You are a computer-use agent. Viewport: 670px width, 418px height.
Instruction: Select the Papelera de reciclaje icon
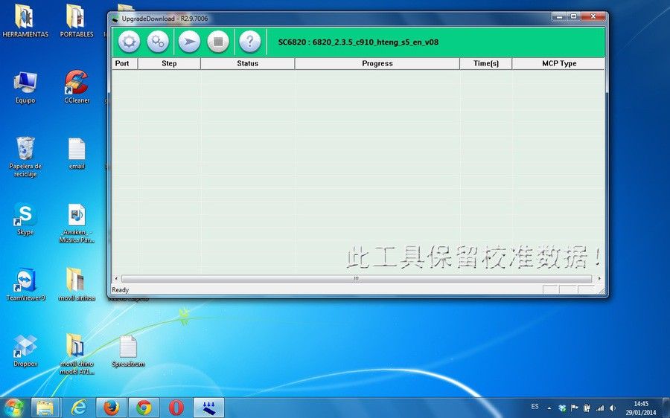tap(25, 157)
